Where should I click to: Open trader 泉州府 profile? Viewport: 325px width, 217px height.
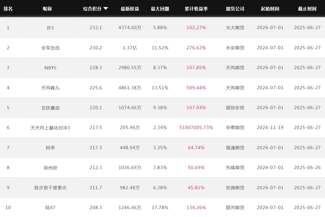coord(50,168)
